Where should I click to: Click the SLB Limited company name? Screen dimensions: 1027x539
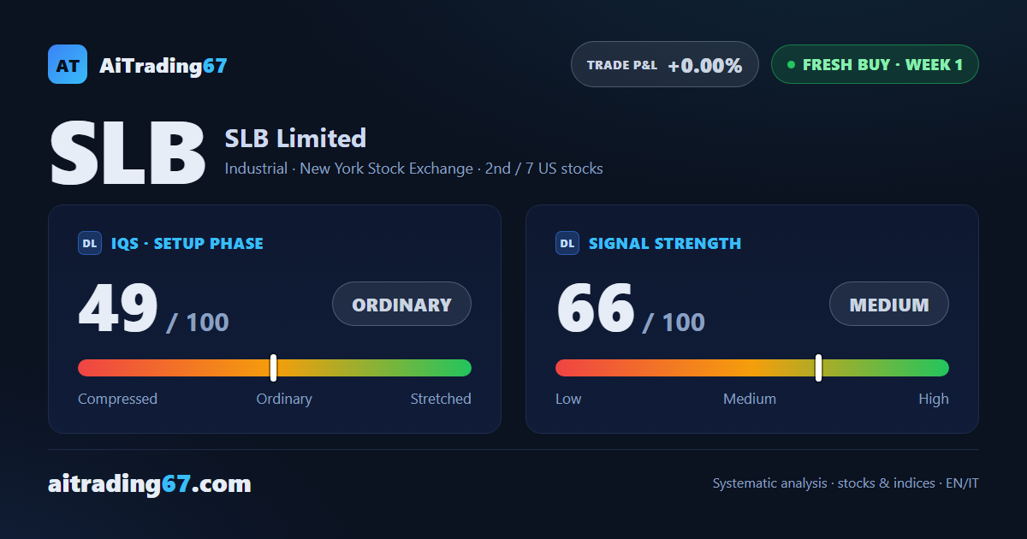point(295,138)
